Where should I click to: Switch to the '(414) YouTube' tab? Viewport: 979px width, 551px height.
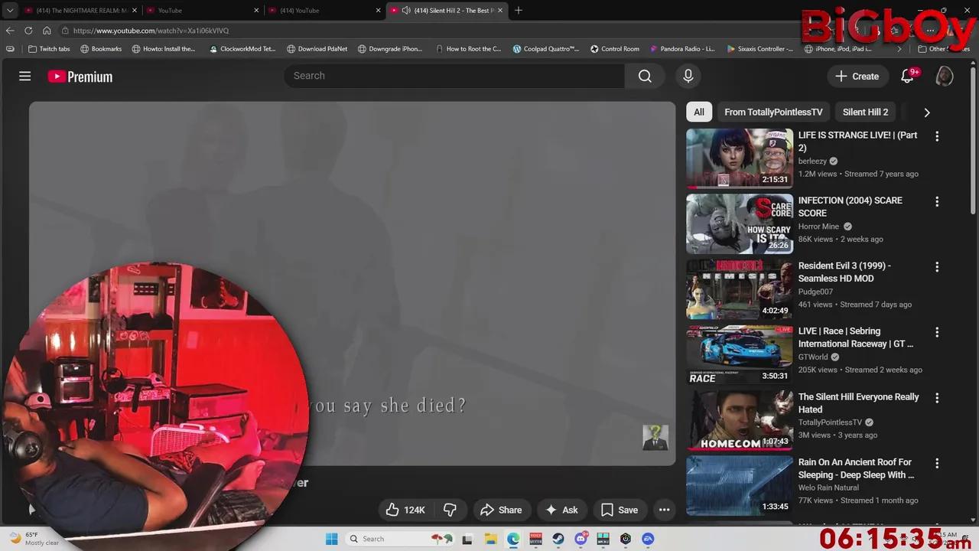(x=325, y=10)
